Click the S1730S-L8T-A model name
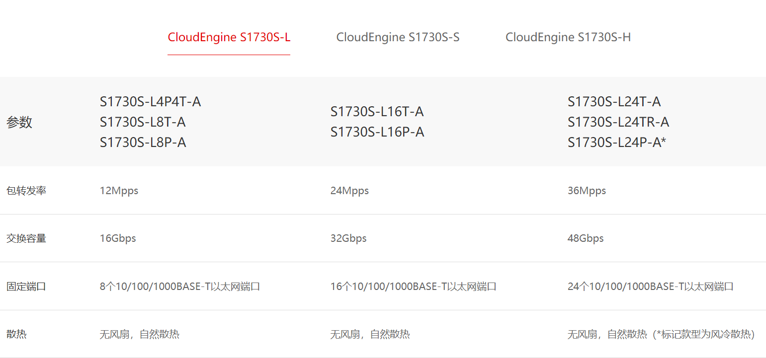Screen dimensions: 766x358 (x=143, y=122)
